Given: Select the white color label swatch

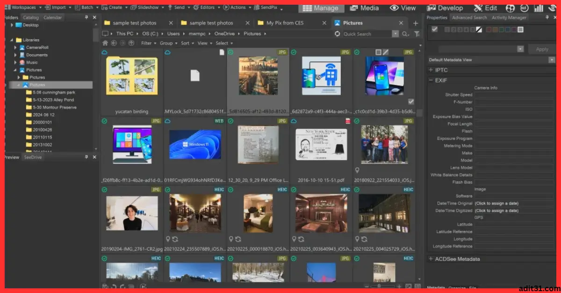Looking at the screenshot, I should point(521,30).
